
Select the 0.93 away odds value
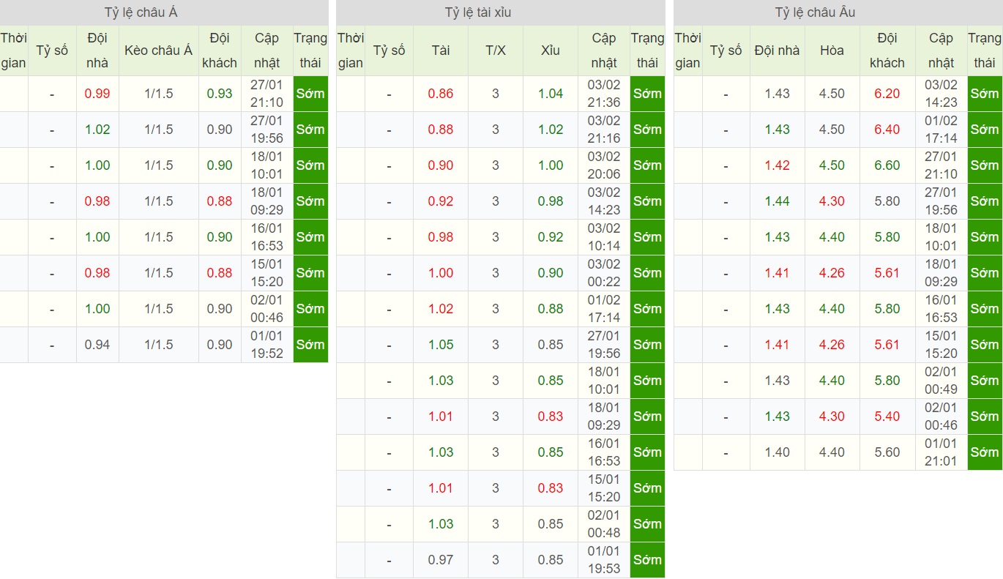[220, 94]
